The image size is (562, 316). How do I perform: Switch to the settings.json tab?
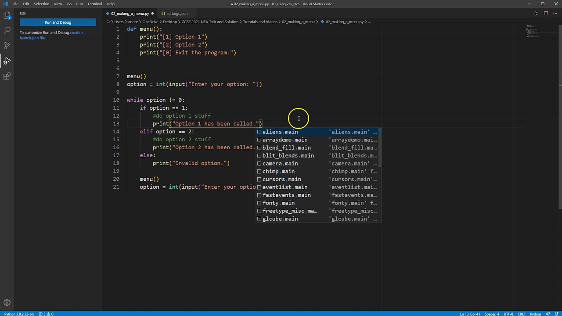(x=177, y=14)
